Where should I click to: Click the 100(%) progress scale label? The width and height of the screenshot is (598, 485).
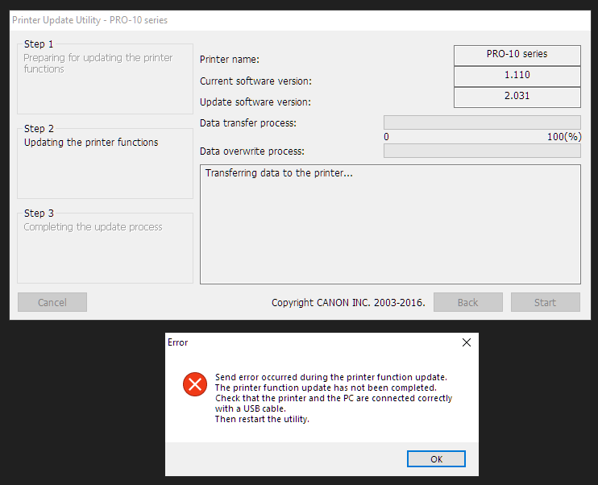(x=564, y=137)
